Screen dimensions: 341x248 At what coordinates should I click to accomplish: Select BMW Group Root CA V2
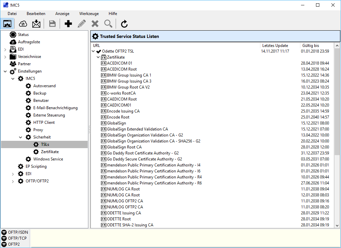(x=128, y=87)
